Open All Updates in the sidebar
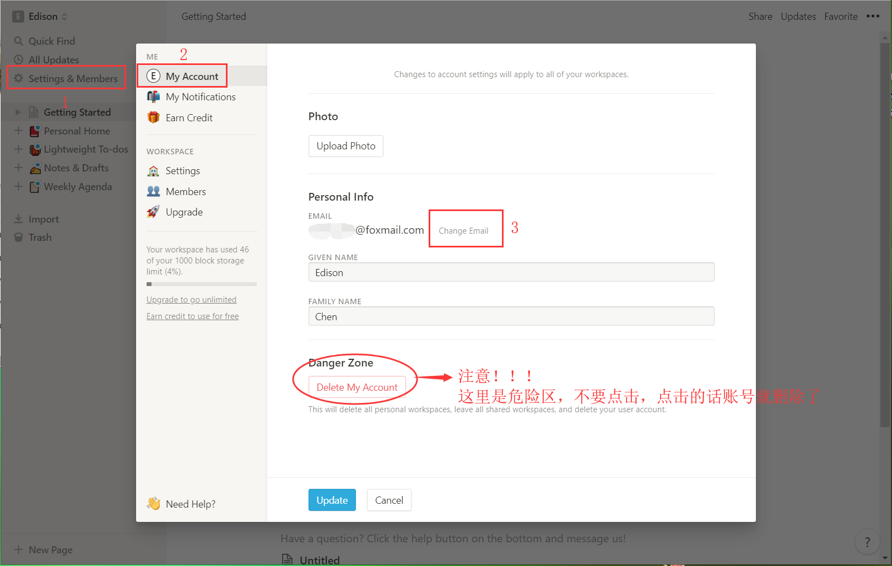The image size is (892, 566). pyautogui.click(x=53, y=60)
